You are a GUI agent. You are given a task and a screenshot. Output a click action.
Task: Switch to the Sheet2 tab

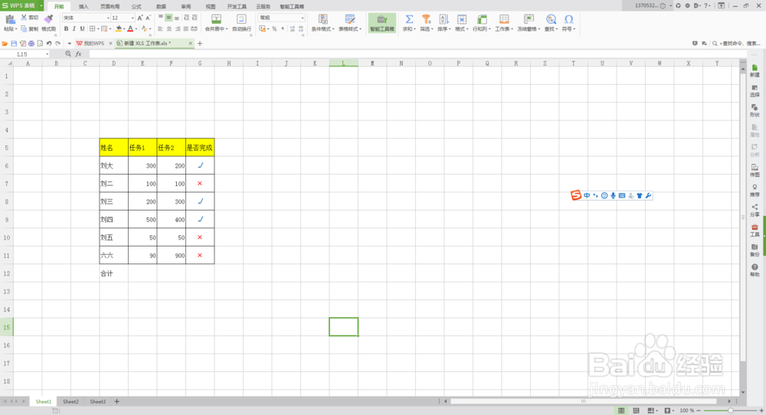(70, 401)
